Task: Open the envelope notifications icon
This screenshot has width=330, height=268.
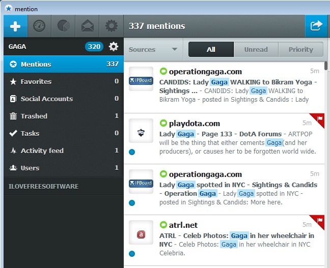Action: coord(88,26)
